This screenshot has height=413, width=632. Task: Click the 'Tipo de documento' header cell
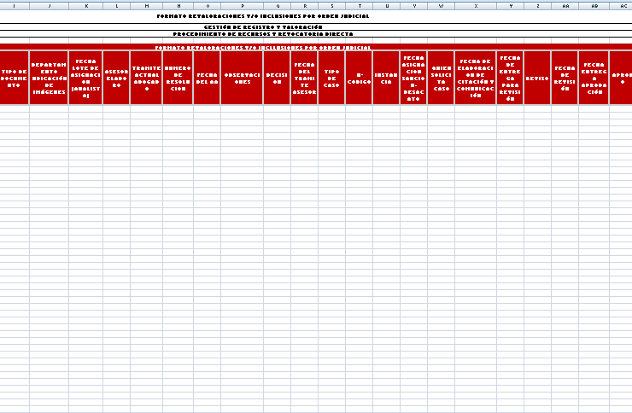coord(15,78)
